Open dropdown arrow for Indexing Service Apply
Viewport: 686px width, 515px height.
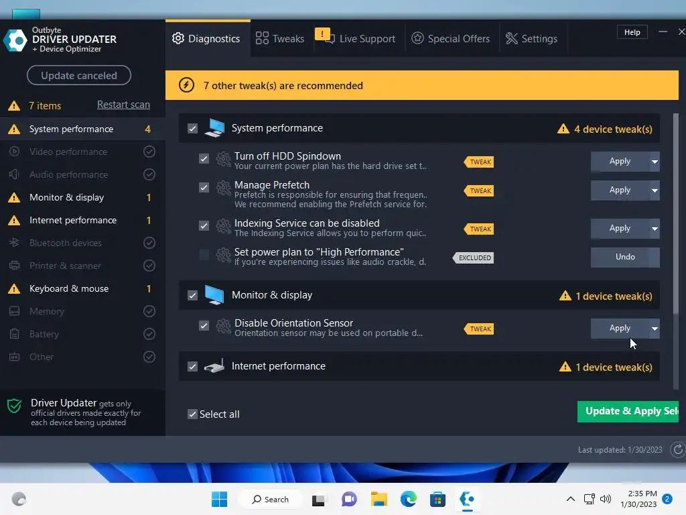coord(655,229)
